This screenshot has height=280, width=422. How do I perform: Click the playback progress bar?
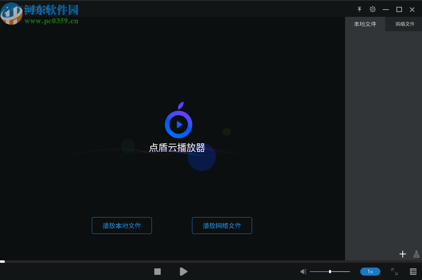[x=172, y=262]
